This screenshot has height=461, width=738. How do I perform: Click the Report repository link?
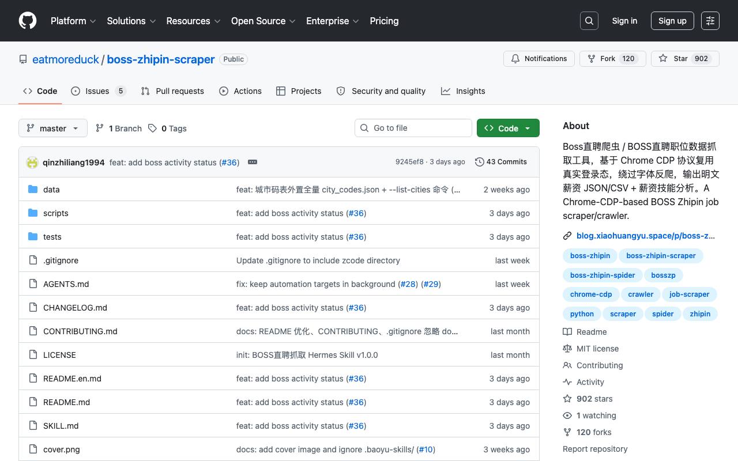[595, 449]
